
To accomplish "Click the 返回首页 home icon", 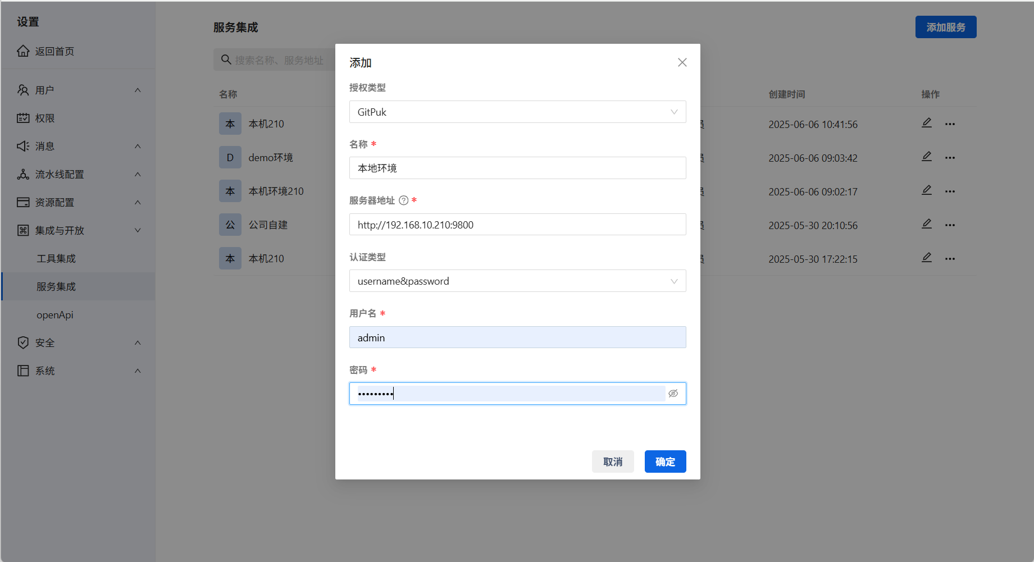I will click(23, 51).
